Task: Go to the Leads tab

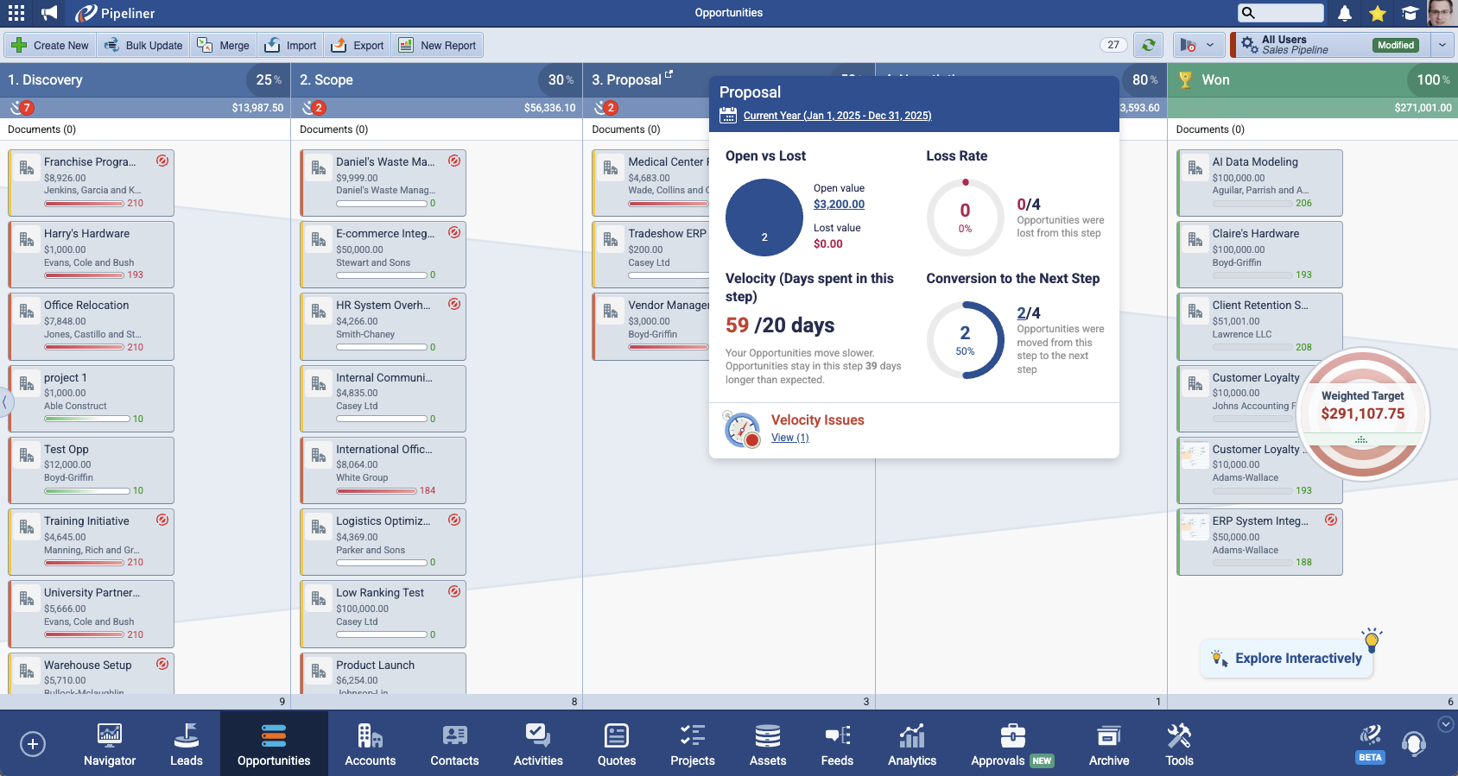Action: pyautogui.click(x=186, y=744)
